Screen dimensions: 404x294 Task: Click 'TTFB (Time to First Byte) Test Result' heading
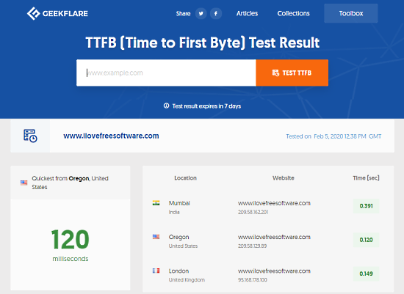203,43
